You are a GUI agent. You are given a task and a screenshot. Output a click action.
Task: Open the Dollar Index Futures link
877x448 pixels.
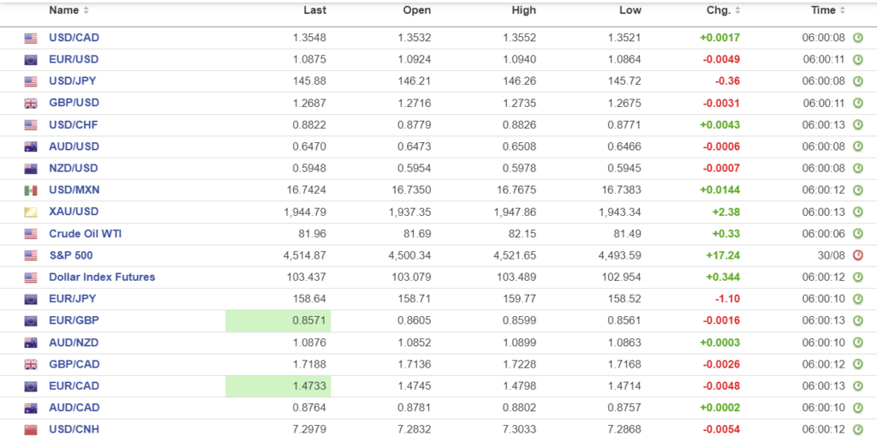click(x=102, y=277)
